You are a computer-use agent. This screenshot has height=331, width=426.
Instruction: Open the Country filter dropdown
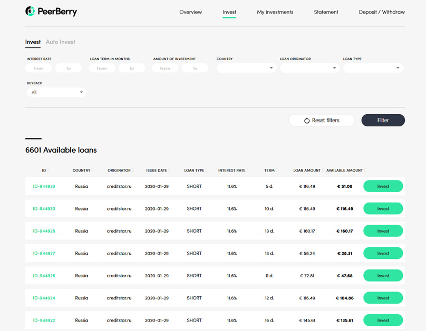[246, 68]
